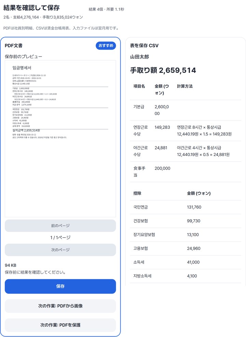Select the 149,283 amount cell

coord(162,127)
